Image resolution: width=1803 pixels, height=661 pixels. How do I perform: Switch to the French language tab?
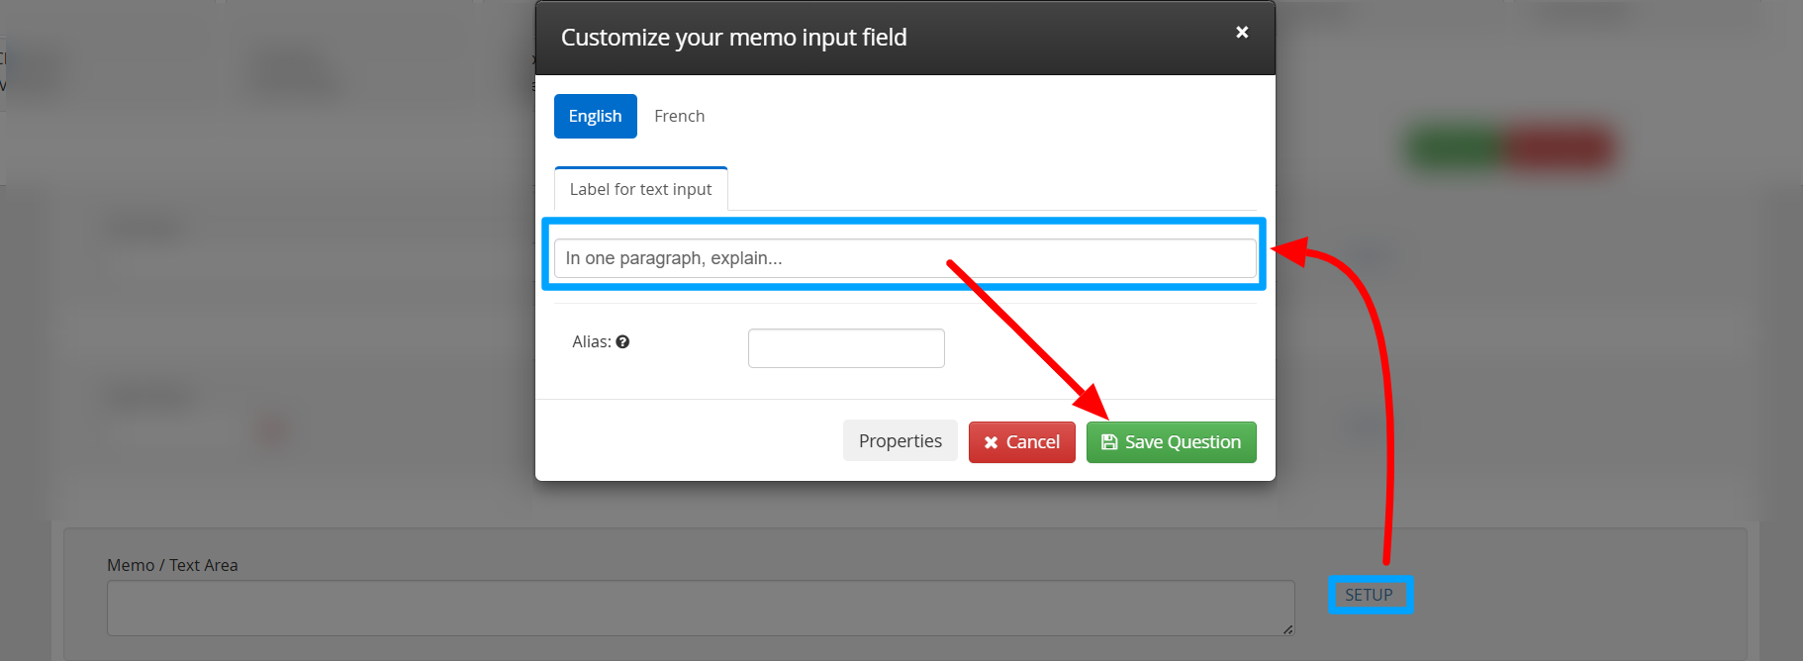pyautogui.click(x=679, y=116)
